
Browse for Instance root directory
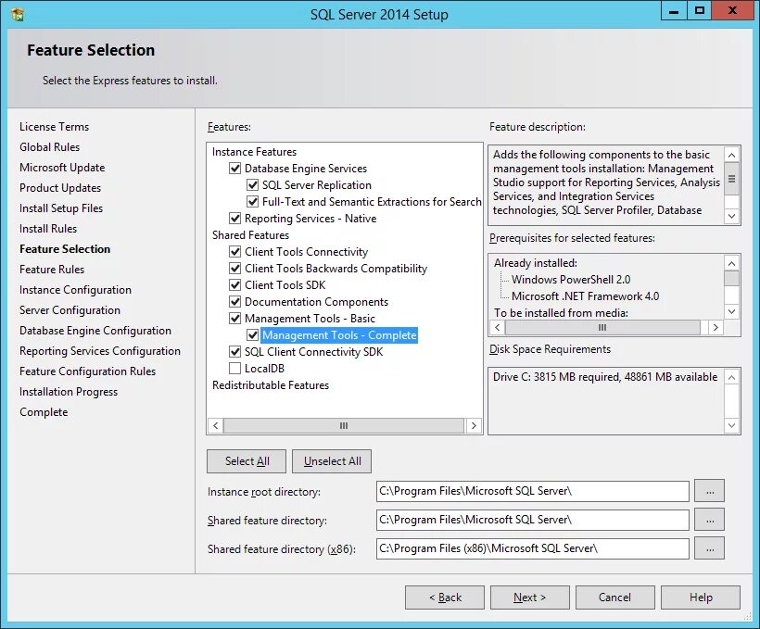710,491
